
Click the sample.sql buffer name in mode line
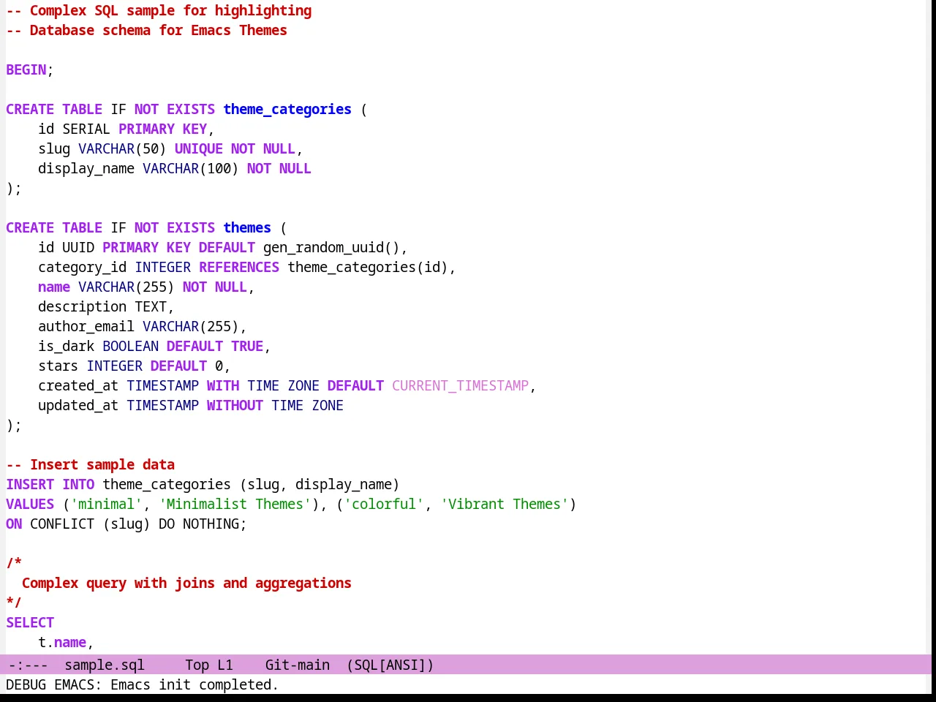tap(105, 665)
